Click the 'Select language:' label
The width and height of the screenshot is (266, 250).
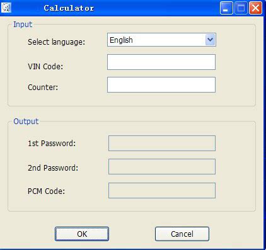click(57, 42)
